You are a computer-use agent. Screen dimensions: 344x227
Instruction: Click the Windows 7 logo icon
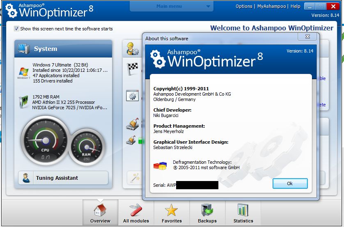click(23, 73)
